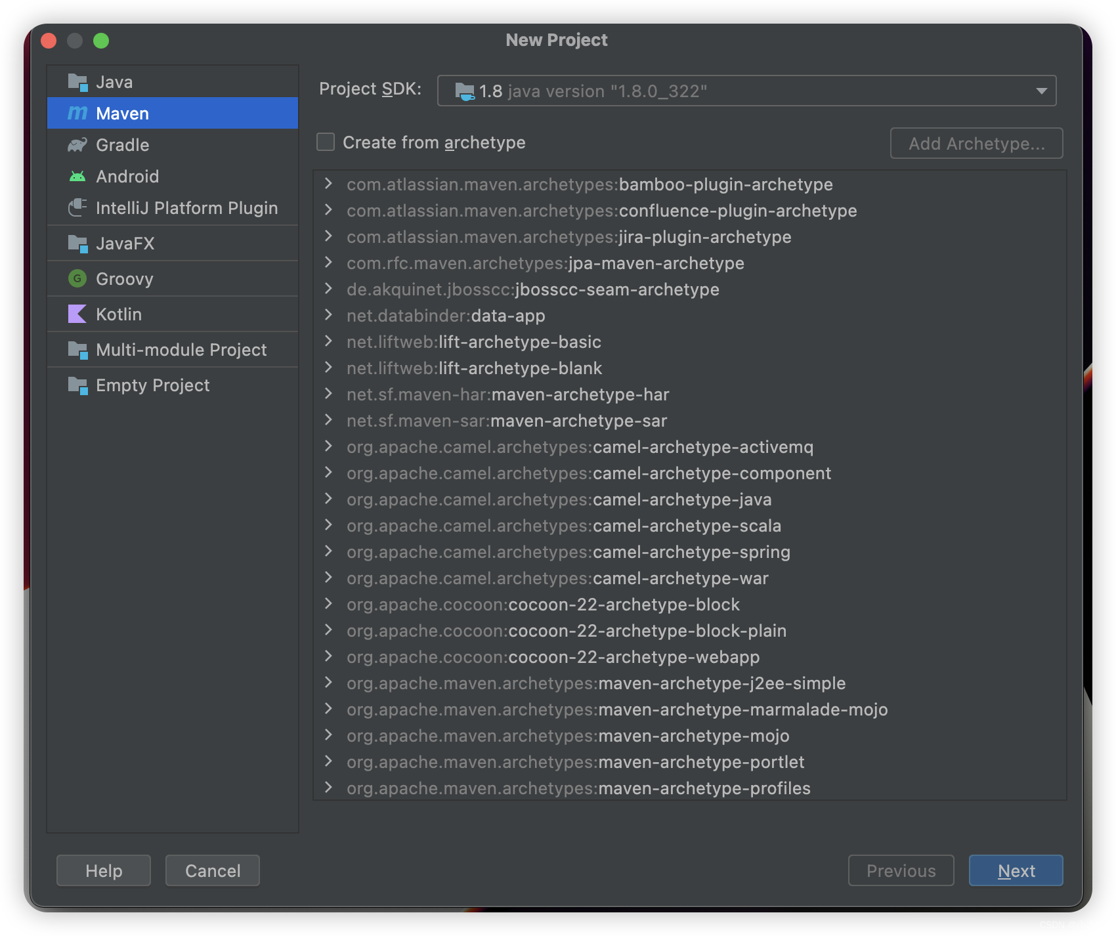Screen dimensions: 1116x936
Task: Click the Empty Project folder icon
Action: point(77,385)
